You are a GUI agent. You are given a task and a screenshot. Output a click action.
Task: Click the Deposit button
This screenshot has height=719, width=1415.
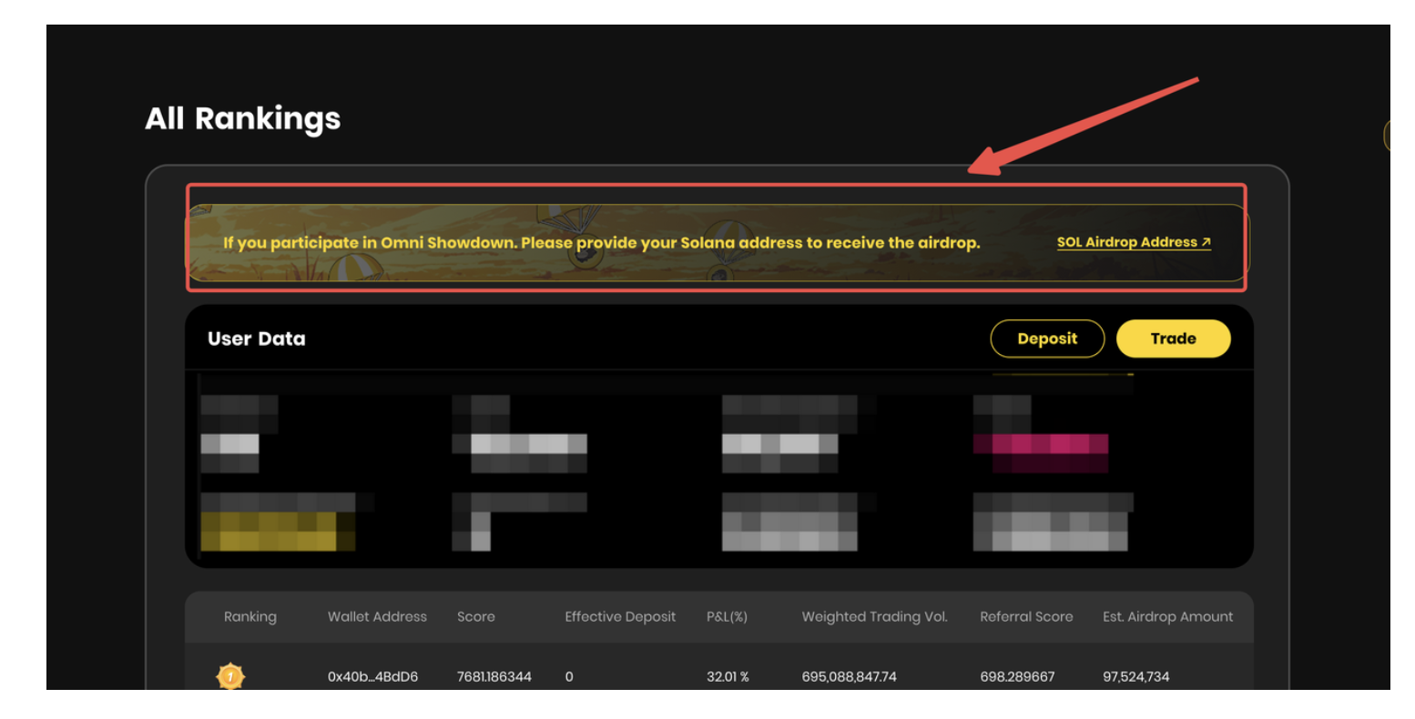(x=1047, y=339)
